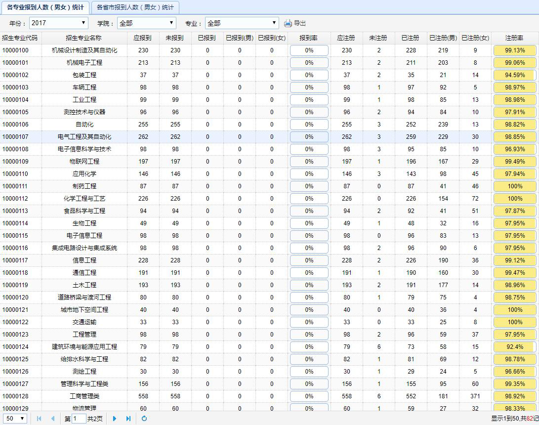Select the 各专业报到人数(男女)统计 tab
Image resolution: width=539 pixels, height=425 pixels.
[x=45, y=7]
